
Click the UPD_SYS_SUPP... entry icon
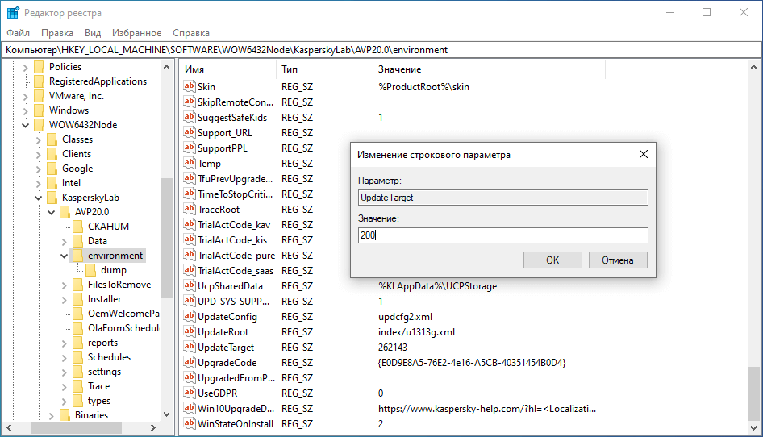[x=190, y=302]
